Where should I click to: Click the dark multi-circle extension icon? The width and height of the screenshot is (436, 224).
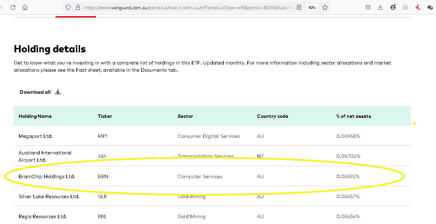(x=430, y=7)
